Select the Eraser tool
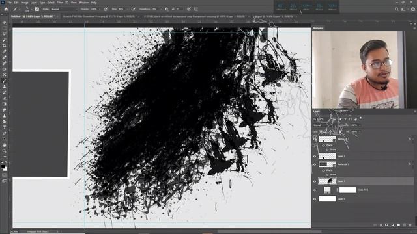This screenshot has height=234, width=417. 5,98
